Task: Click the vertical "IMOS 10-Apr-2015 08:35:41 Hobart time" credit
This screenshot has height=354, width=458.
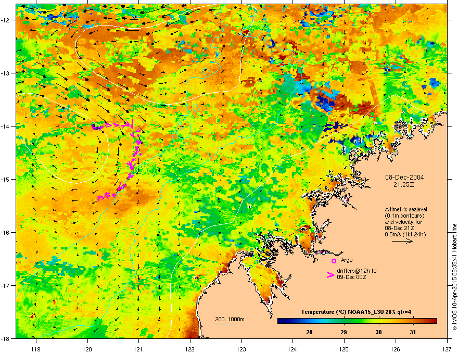Action: pos(454,277)
